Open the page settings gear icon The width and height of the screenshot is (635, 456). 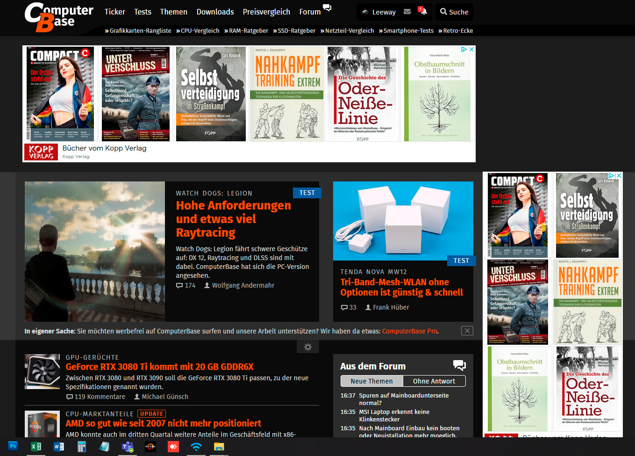pos(308,347)
